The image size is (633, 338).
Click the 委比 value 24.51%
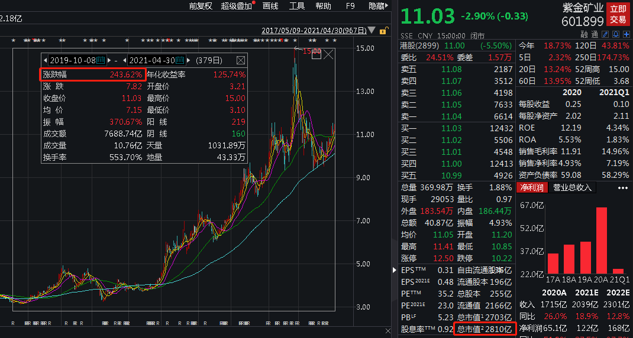(x=439, y=58)
